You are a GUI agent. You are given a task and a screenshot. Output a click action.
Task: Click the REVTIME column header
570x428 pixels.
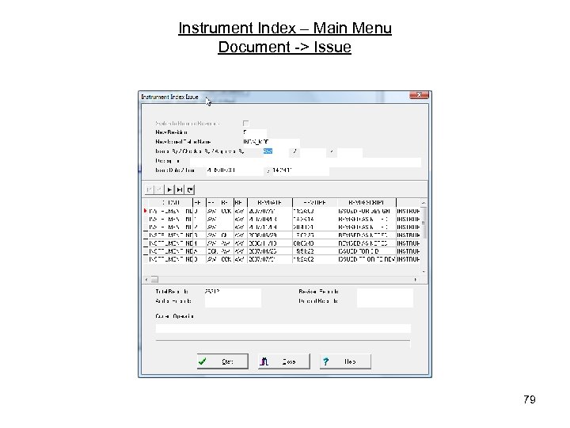point(315,203)
